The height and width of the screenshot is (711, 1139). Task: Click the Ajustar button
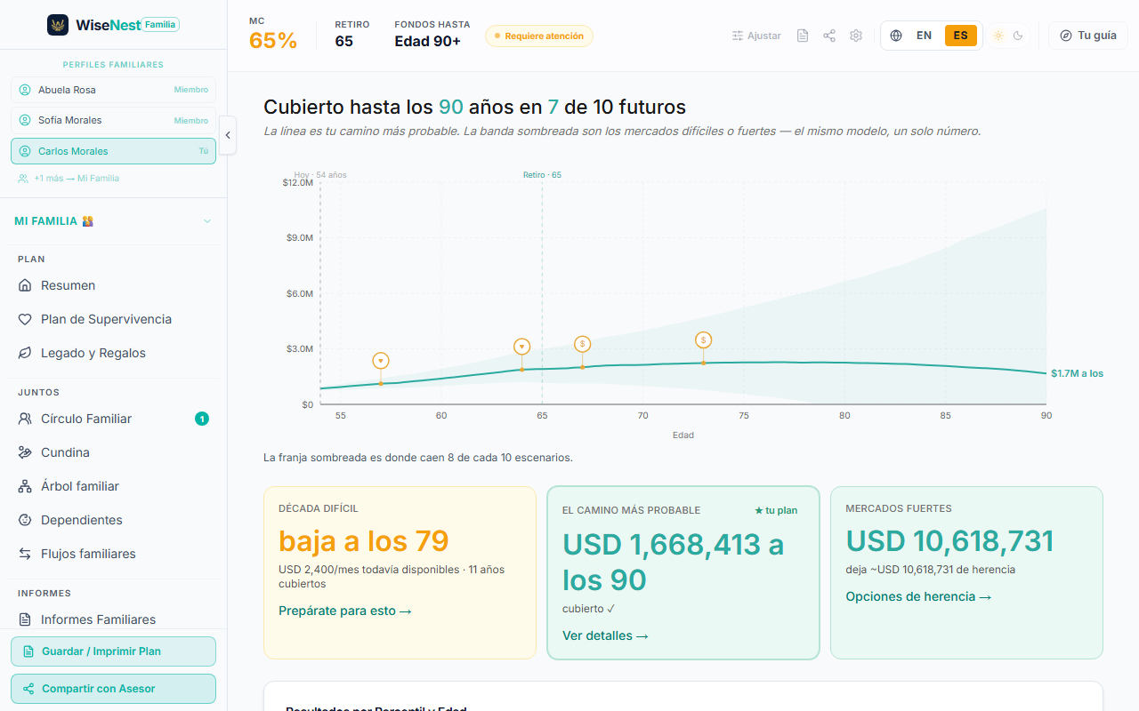[756, 36]
